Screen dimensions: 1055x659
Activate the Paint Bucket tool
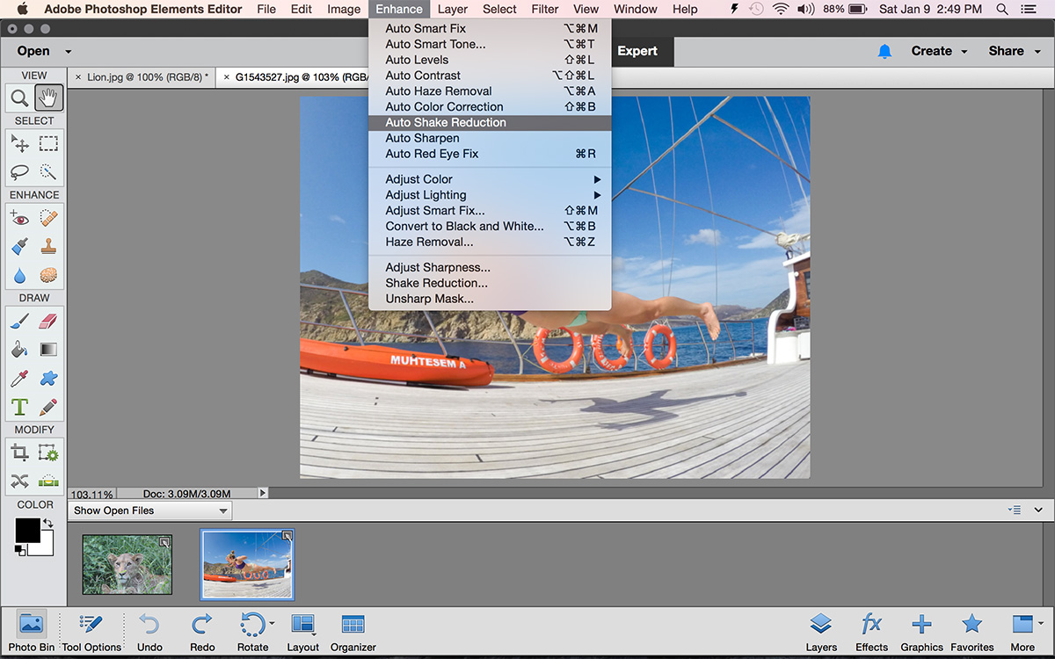click(19, 350)
